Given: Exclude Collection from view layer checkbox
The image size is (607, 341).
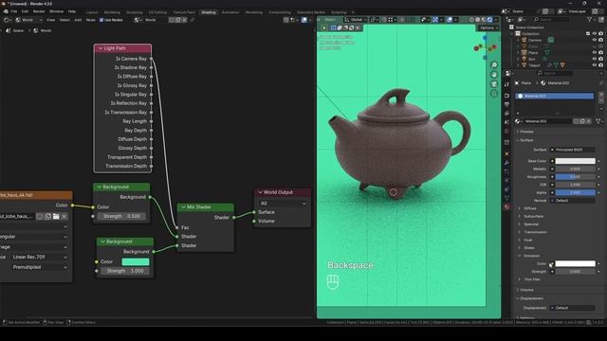Looking at the screenshot, I should click(588, 34).
